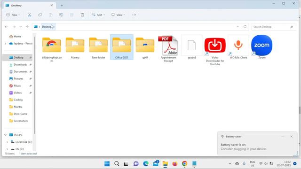Viewport: 301px width, 169px height.
Task: Click the taskbar clock and date
Action: click(x=284, y=164)
